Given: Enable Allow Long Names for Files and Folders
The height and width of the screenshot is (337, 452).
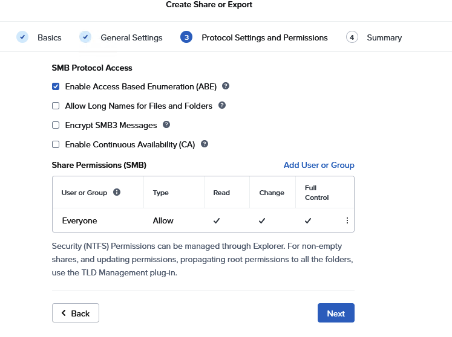Looking at the screenshot, I should tap(56, 106).
